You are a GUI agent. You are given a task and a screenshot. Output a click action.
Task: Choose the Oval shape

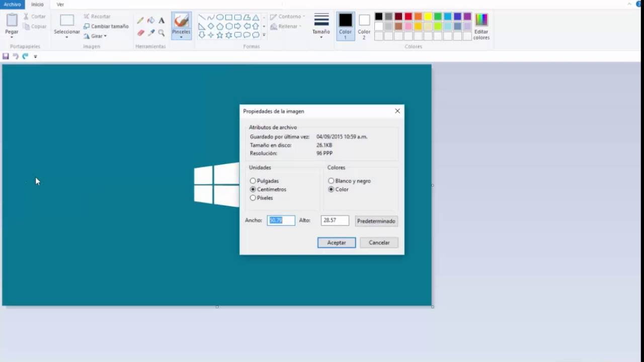[220, 17]
